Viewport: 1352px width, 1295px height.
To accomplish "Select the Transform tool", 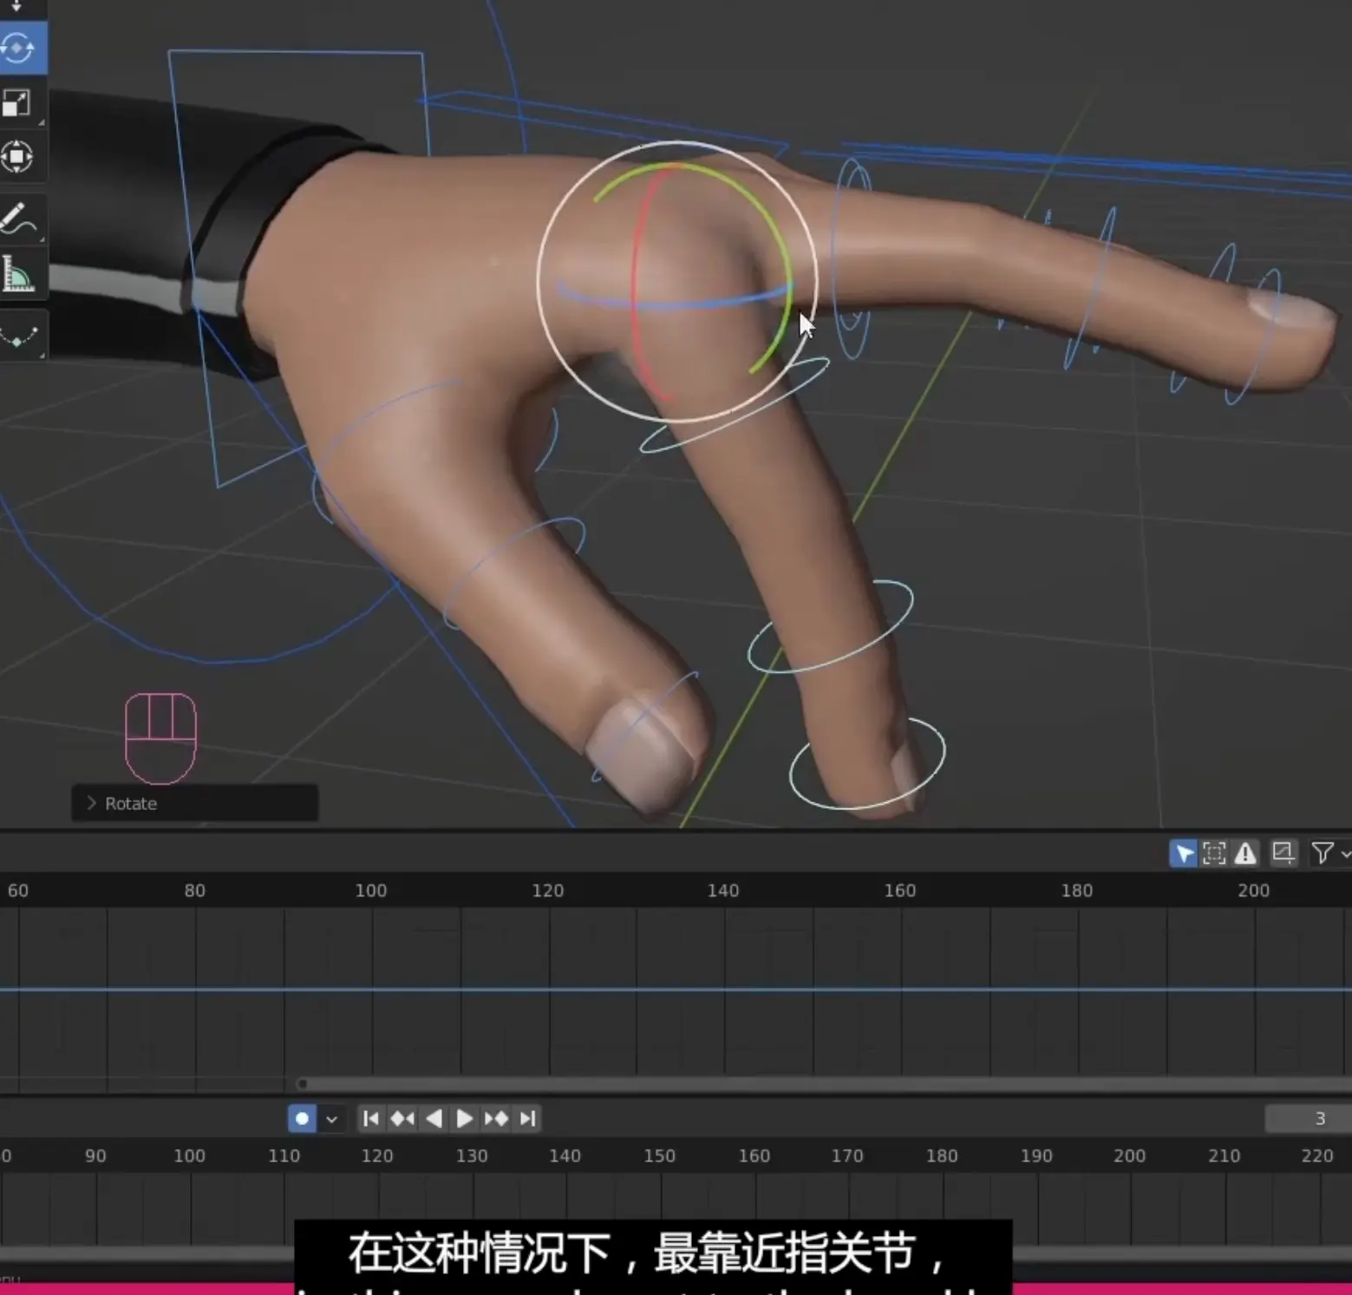I will [x=17, y=157].
